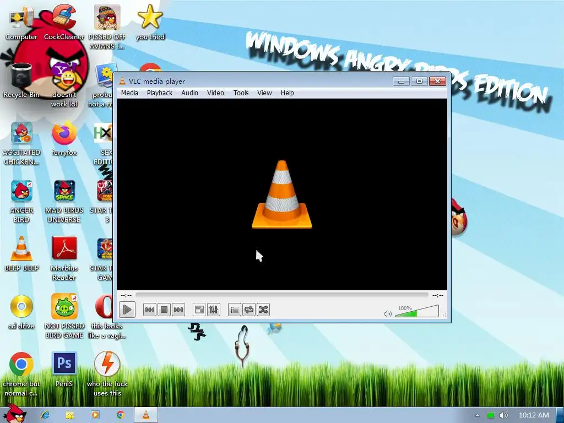The width and height of the screenshot is (564, 423).
Task: Start playback with VLC Play button
Action: (x=127, y=310)
